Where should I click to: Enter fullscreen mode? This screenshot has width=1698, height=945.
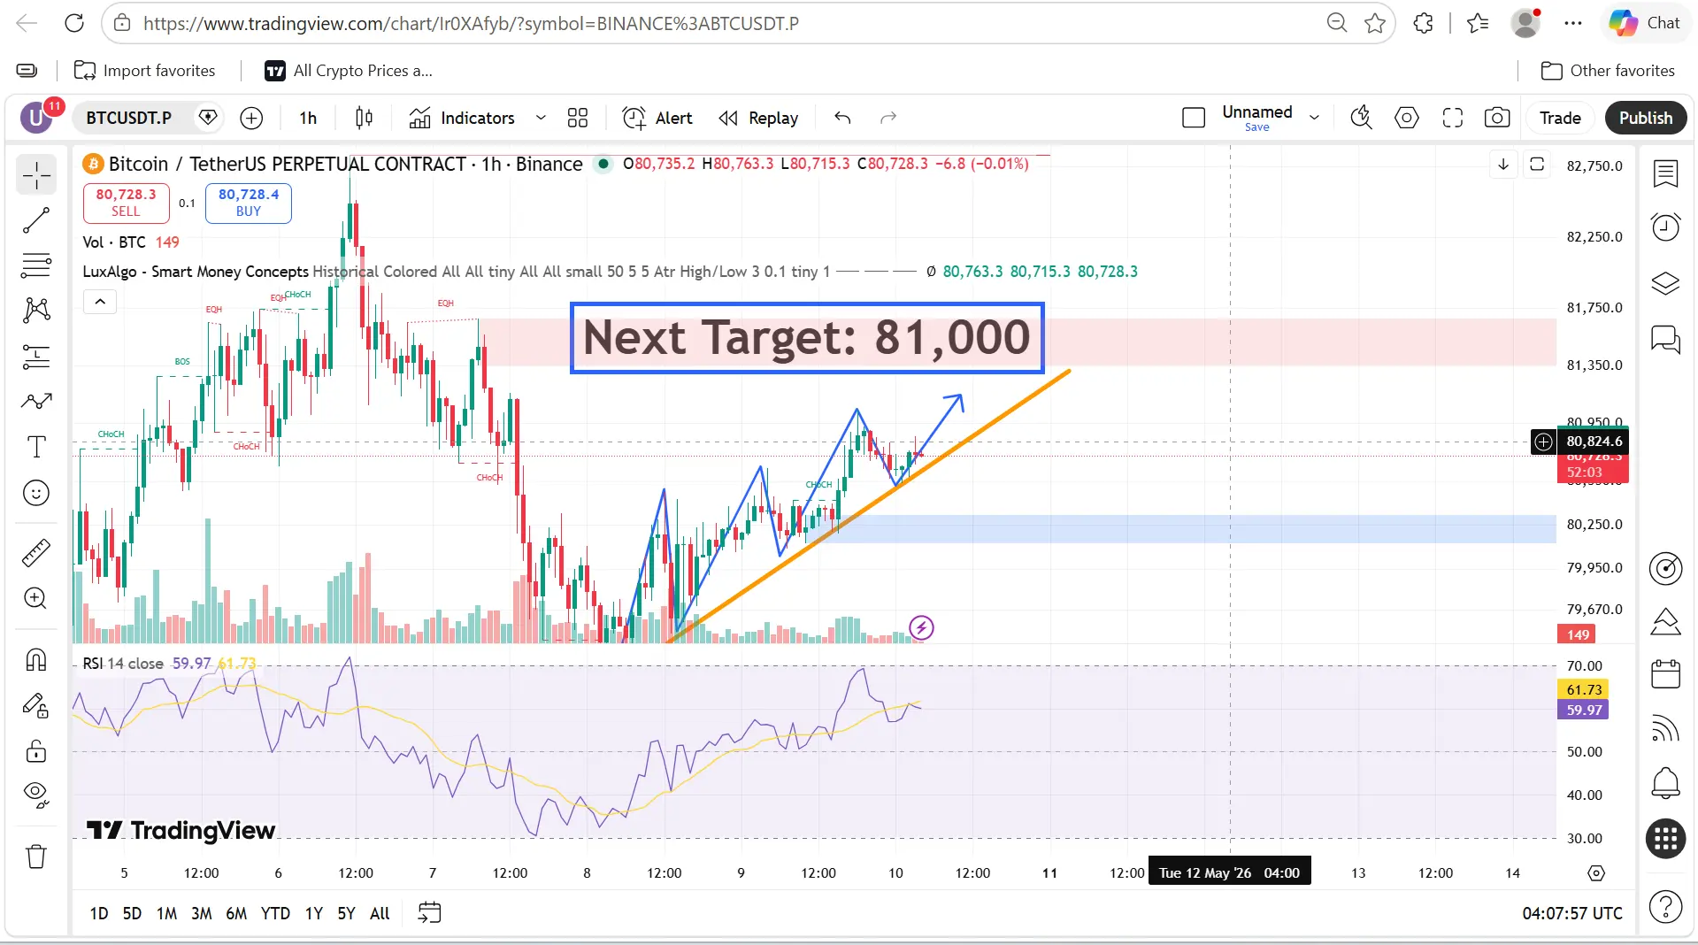1452,118
